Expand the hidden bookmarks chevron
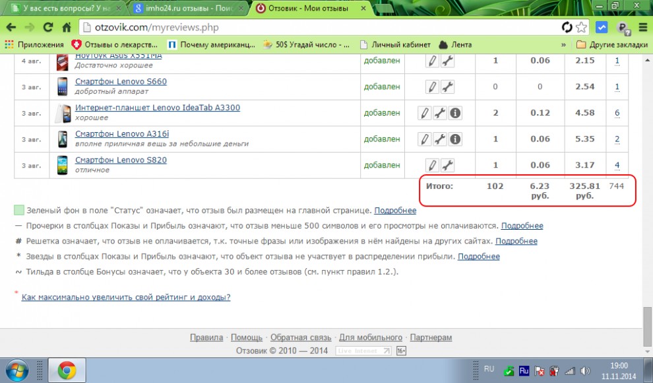 (563, 45)
